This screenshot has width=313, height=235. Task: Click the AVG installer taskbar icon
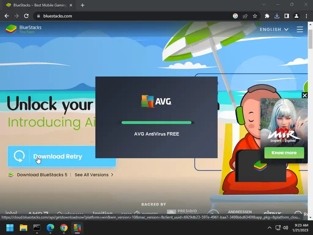[77, 228]
